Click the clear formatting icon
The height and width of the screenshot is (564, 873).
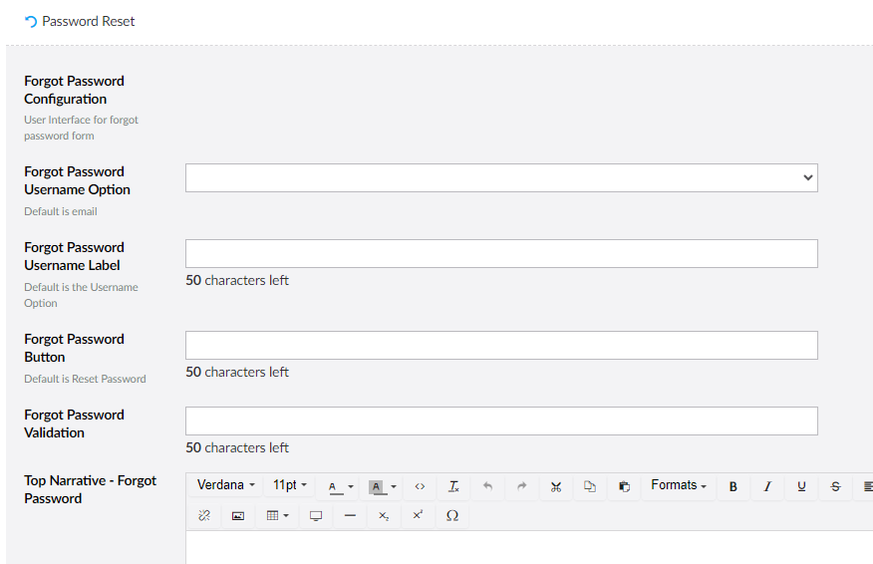click(453, 486)
